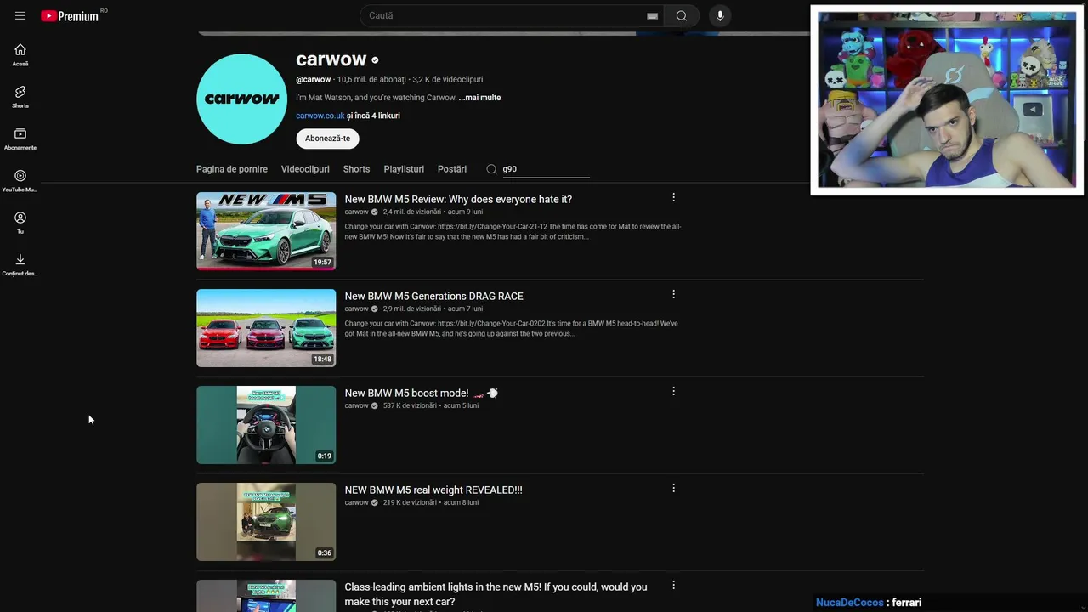The height and width of the screenshot is (612, 1088).
Task: Open options menu for real weight video
Action: tap(673, 488)
